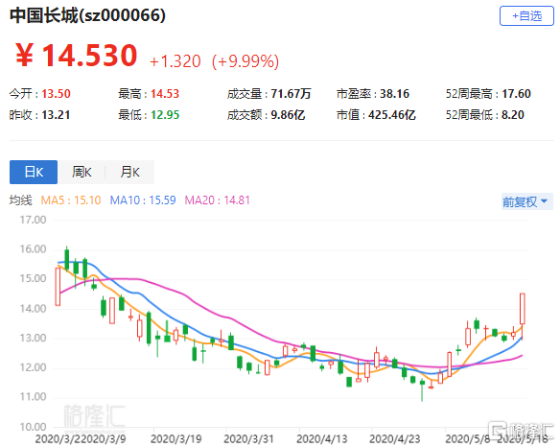The image size is (560, 447).
Task: Click the first red candlestick at chart start
Action: [x=58, y=287]
